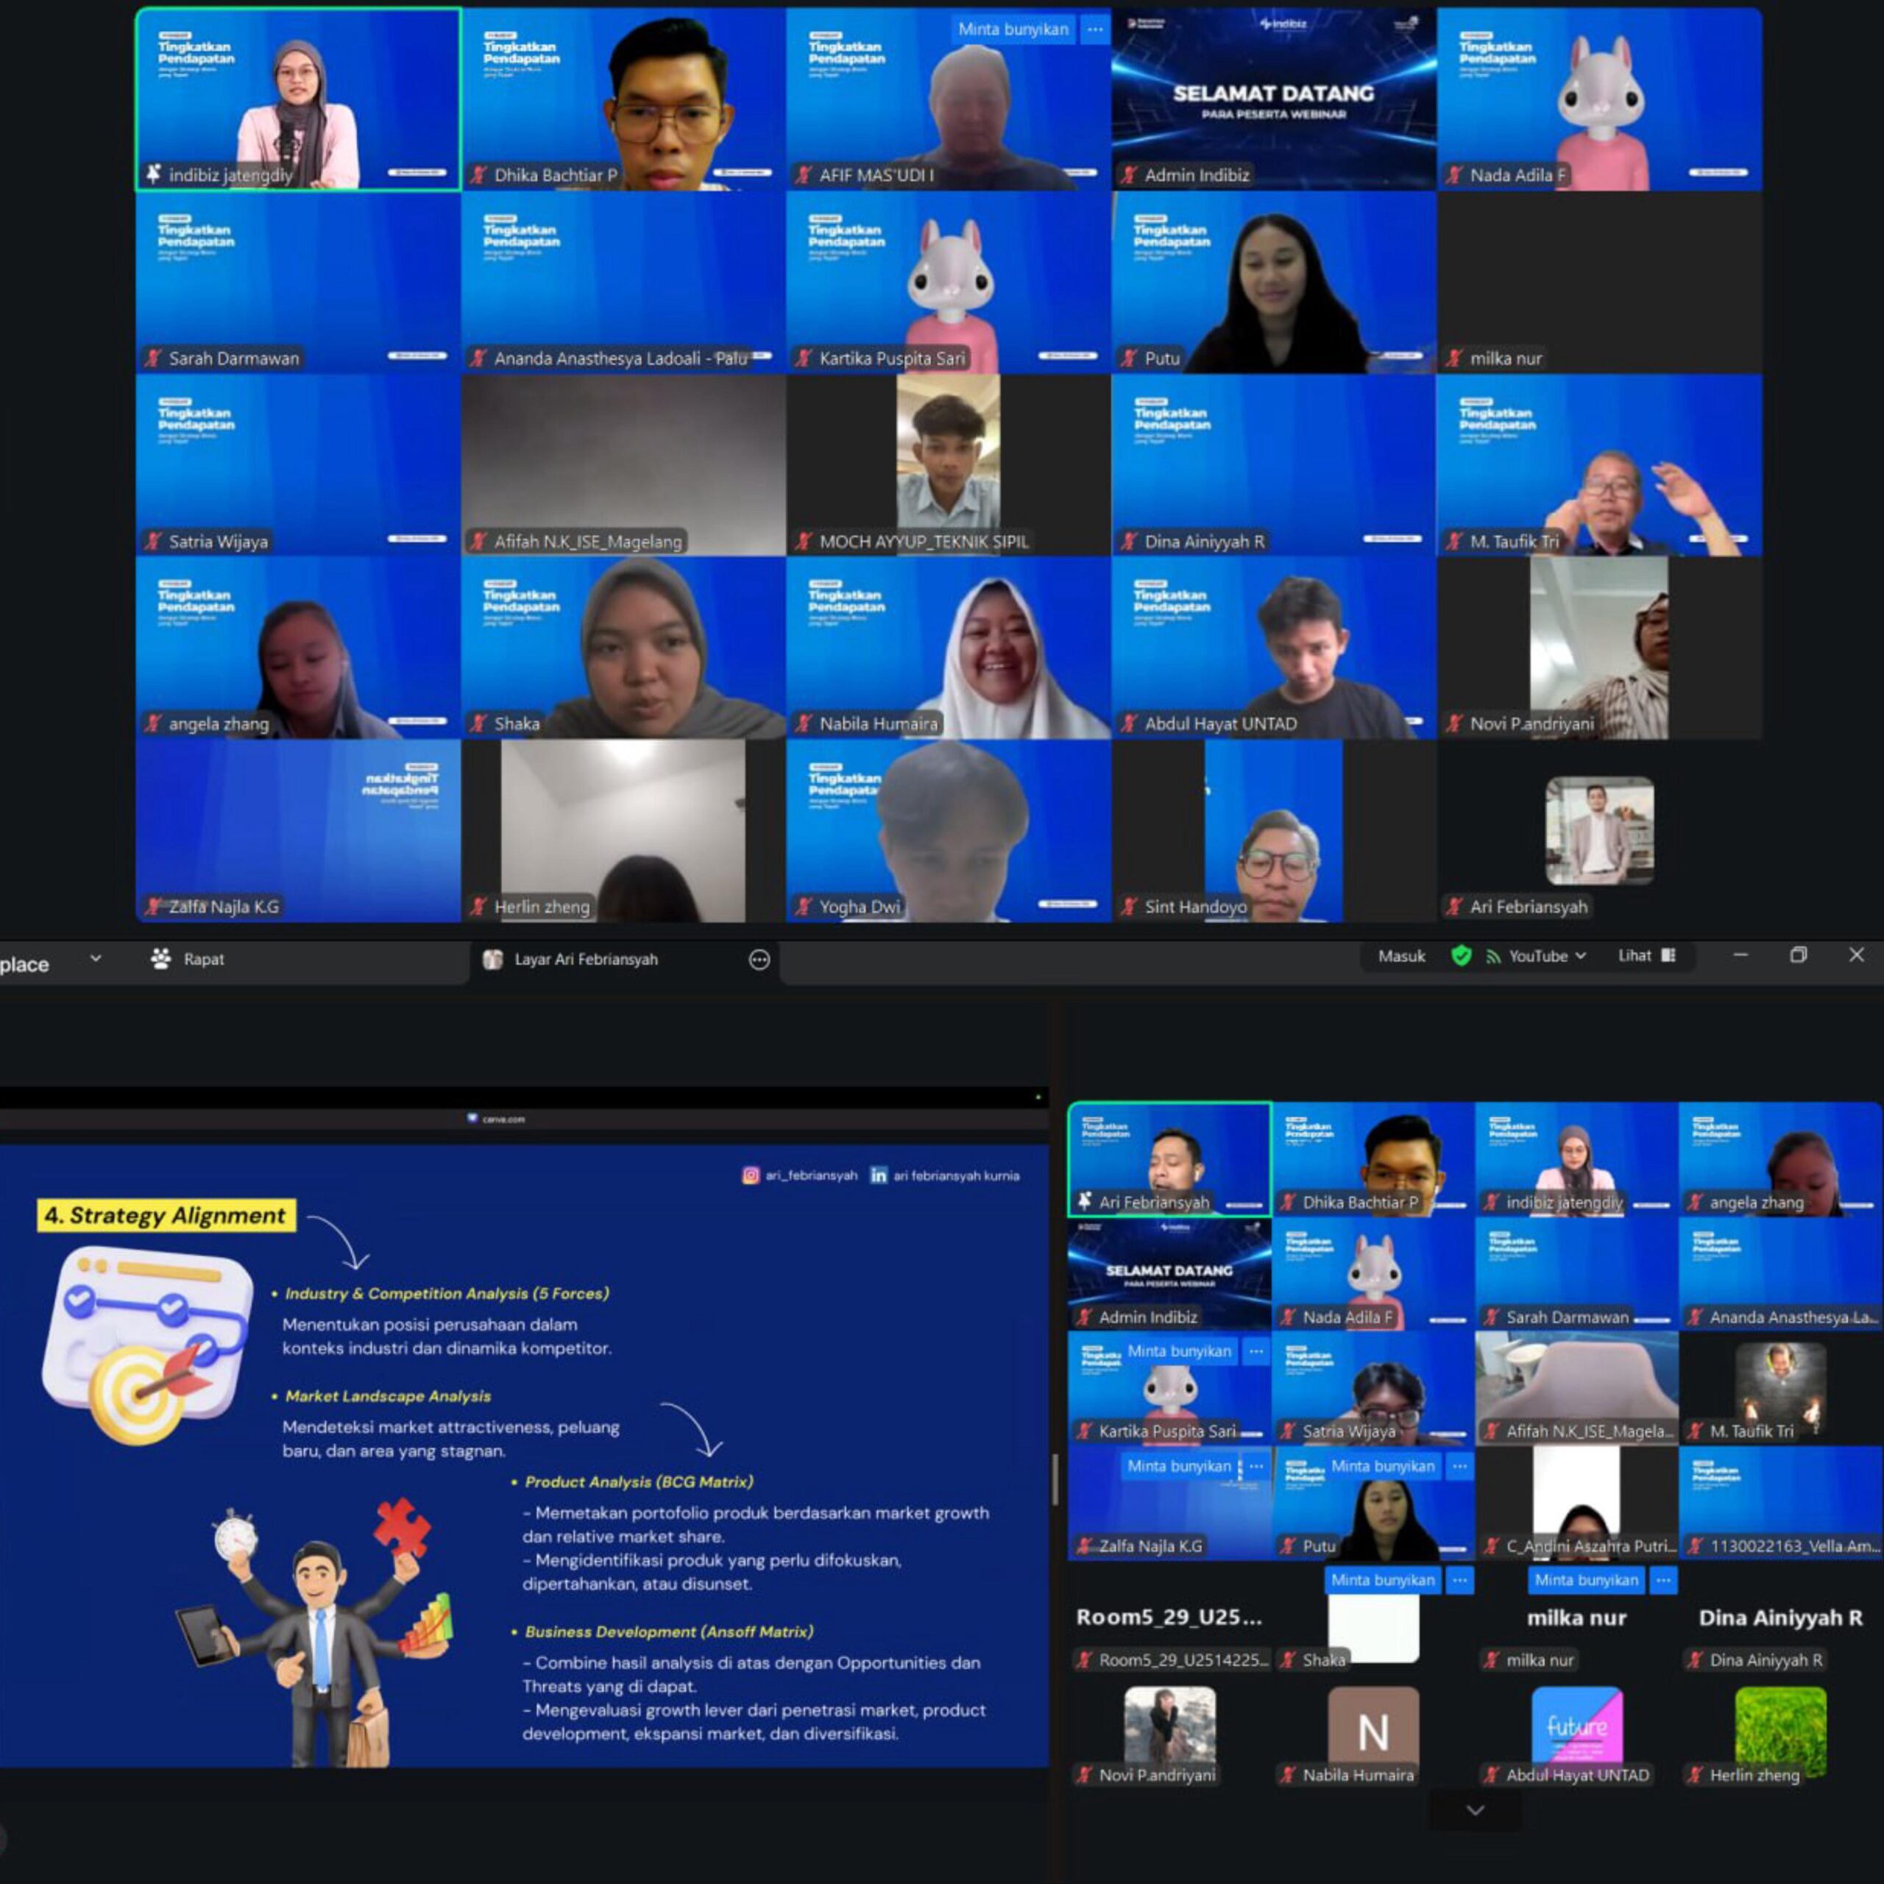
Task: Click the three-dots beside AFIF MAS'UDI's Minta bunyikan
Action: [1095, 29]
